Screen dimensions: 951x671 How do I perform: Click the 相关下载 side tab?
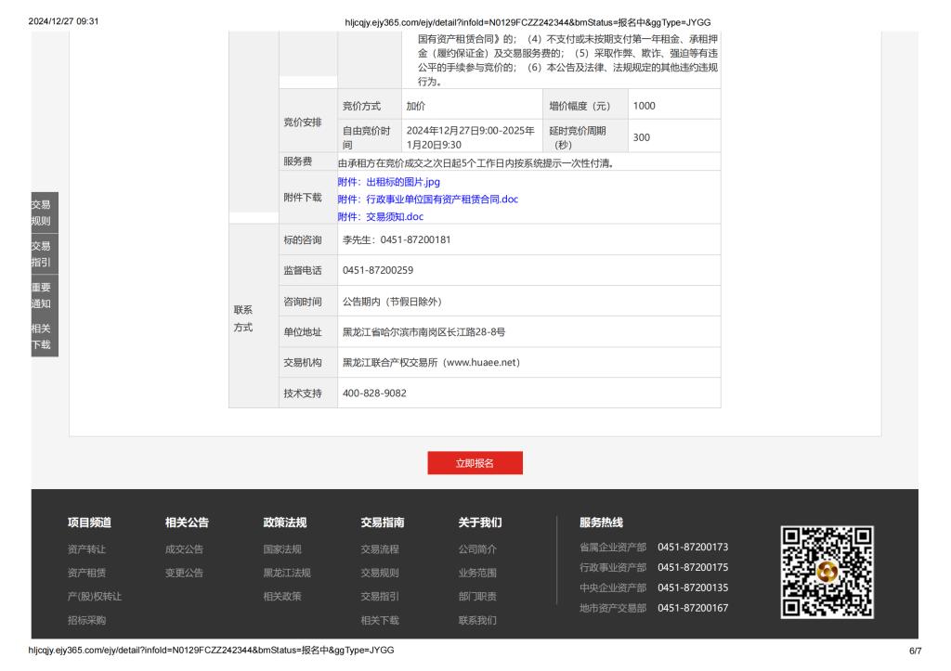tap(41, 336)
